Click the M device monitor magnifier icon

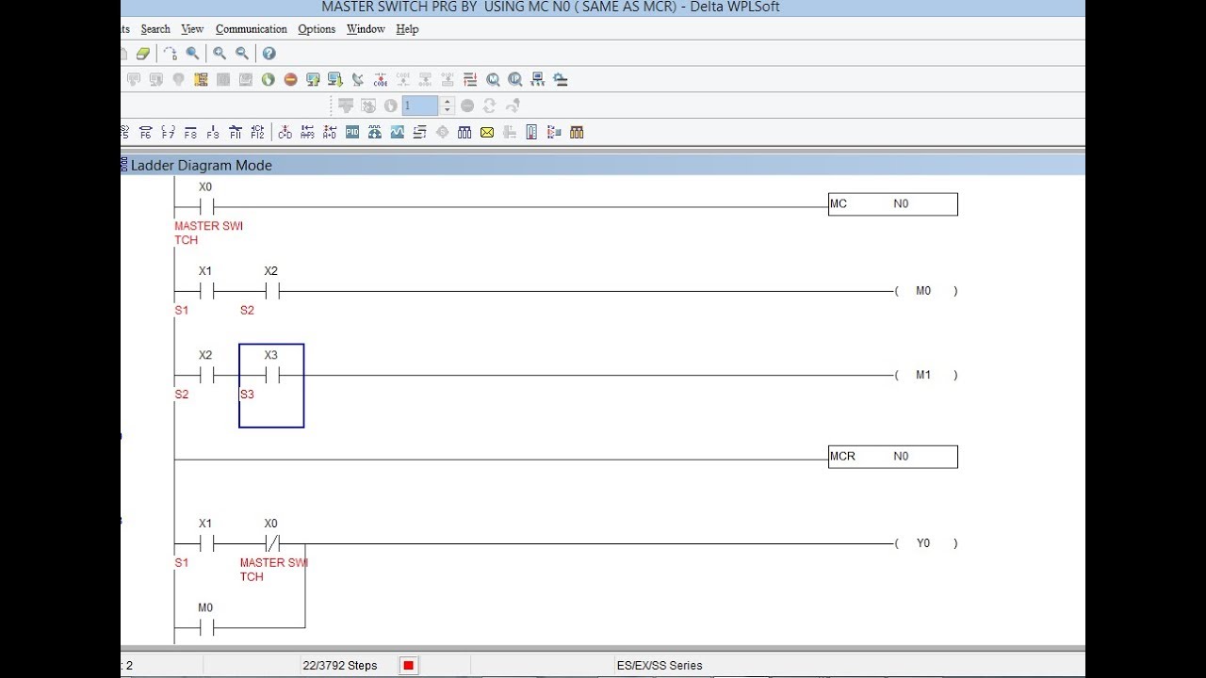[493, 80]
